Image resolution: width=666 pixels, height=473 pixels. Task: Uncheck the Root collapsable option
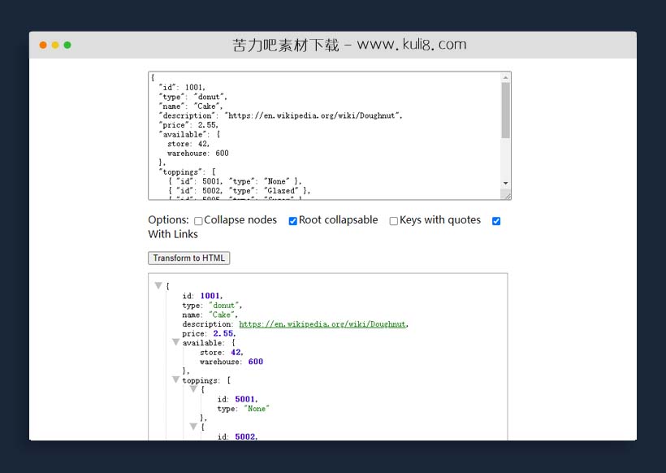coord(293,221)
